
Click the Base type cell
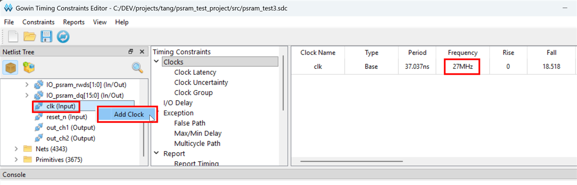[371, 67]
